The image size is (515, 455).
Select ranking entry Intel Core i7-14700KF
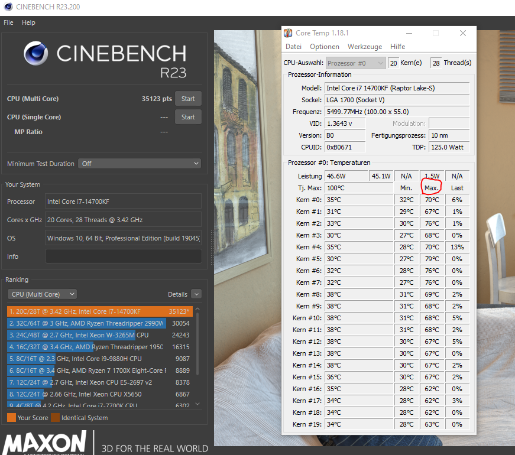pos(99,311)
